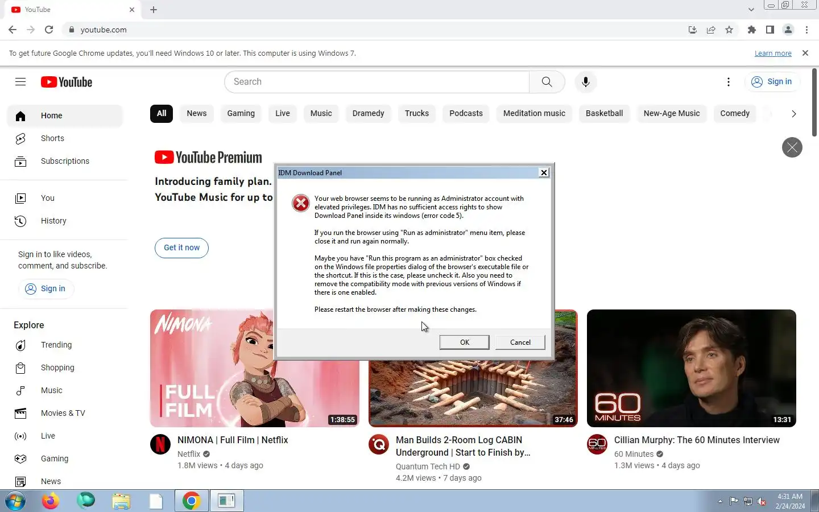Viewport: 819px width, 512px height.
Task: Open Music under Explore
Action: [65, 390]
